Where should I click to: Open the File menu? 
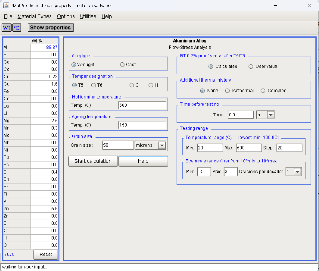8,16
